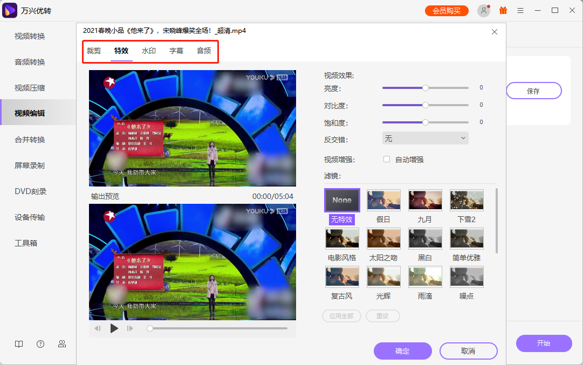
Task: Click the help question mark icon
Action: click(x=40, y=344)
